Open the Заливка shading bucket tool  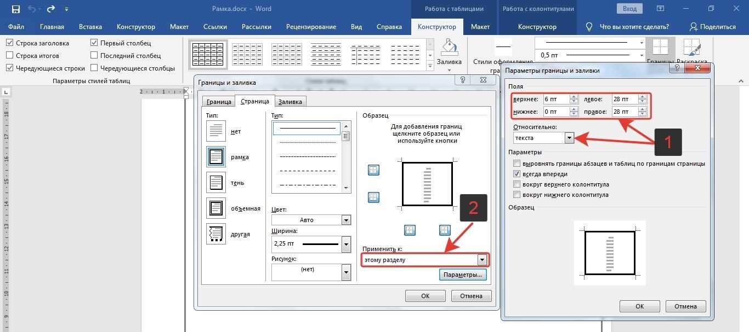tap(449, 55)
